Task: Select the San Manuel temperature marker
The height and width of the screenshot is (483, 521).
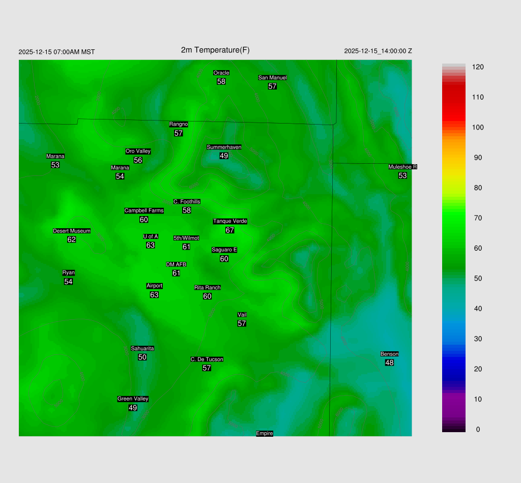Action: [x=272, y=86]
